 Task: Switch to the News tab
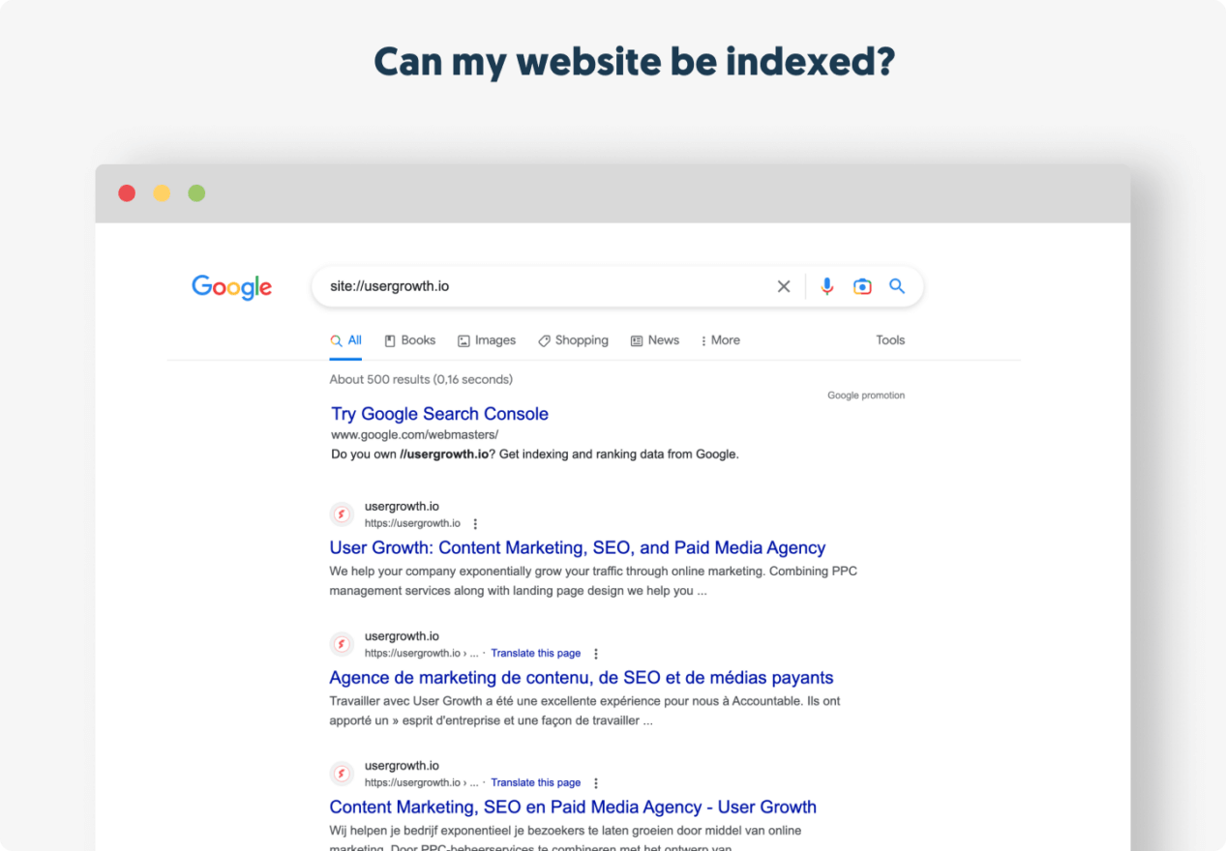point(655,340)
